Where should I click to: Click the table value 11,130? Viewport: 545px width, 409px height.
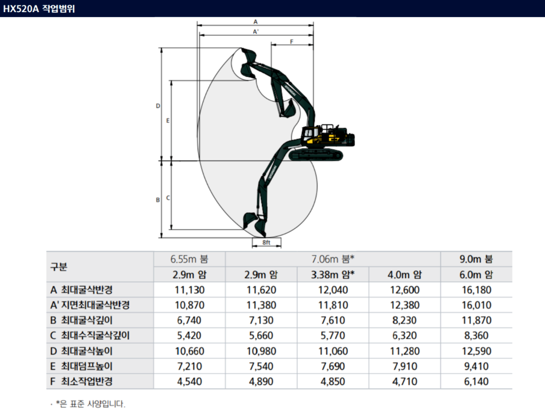189,290
